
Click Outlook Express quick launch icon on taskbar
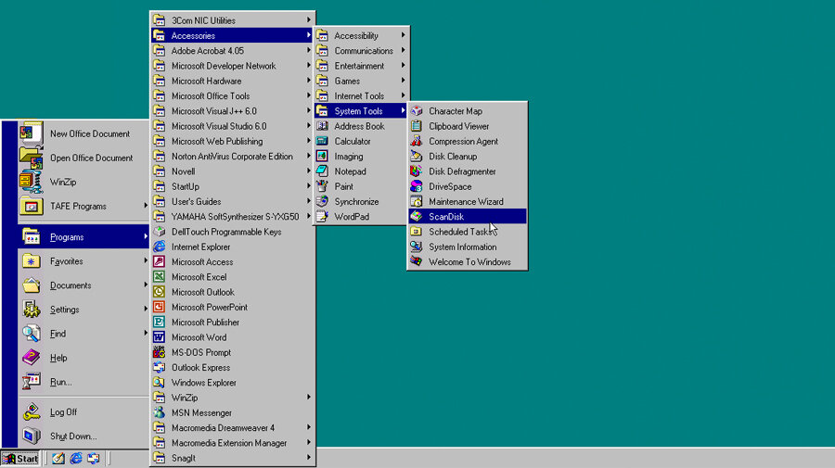click(94, 459)
